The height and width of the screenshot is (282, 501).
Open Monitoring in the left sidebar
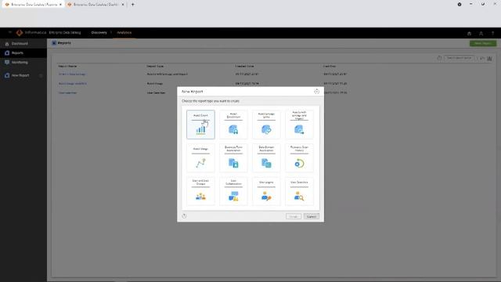23,63
